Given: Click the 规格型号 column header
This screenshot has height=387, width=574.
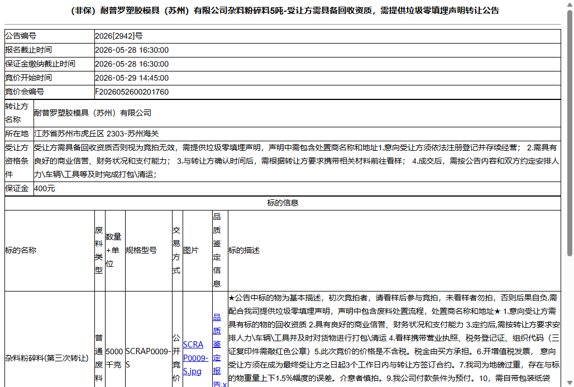Looking at the screenshot, I should 149,250.
